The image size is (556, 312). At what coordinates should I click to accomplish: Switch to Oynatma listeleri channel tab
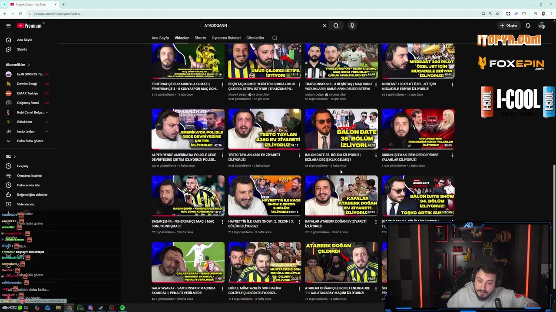pos(226,38)
